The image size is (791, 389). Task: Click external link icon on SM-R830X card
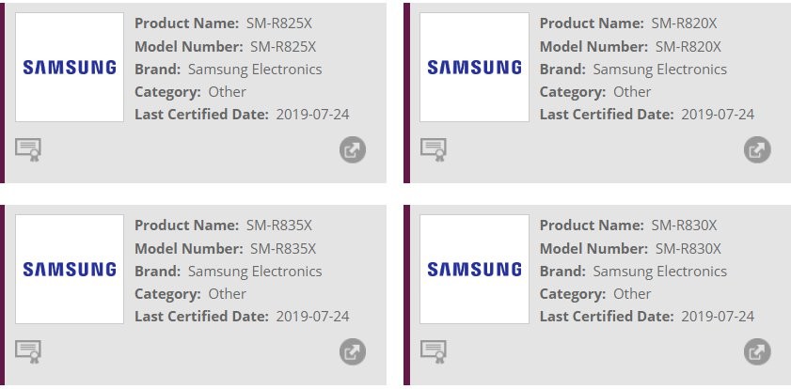click(x=757, y=351)
